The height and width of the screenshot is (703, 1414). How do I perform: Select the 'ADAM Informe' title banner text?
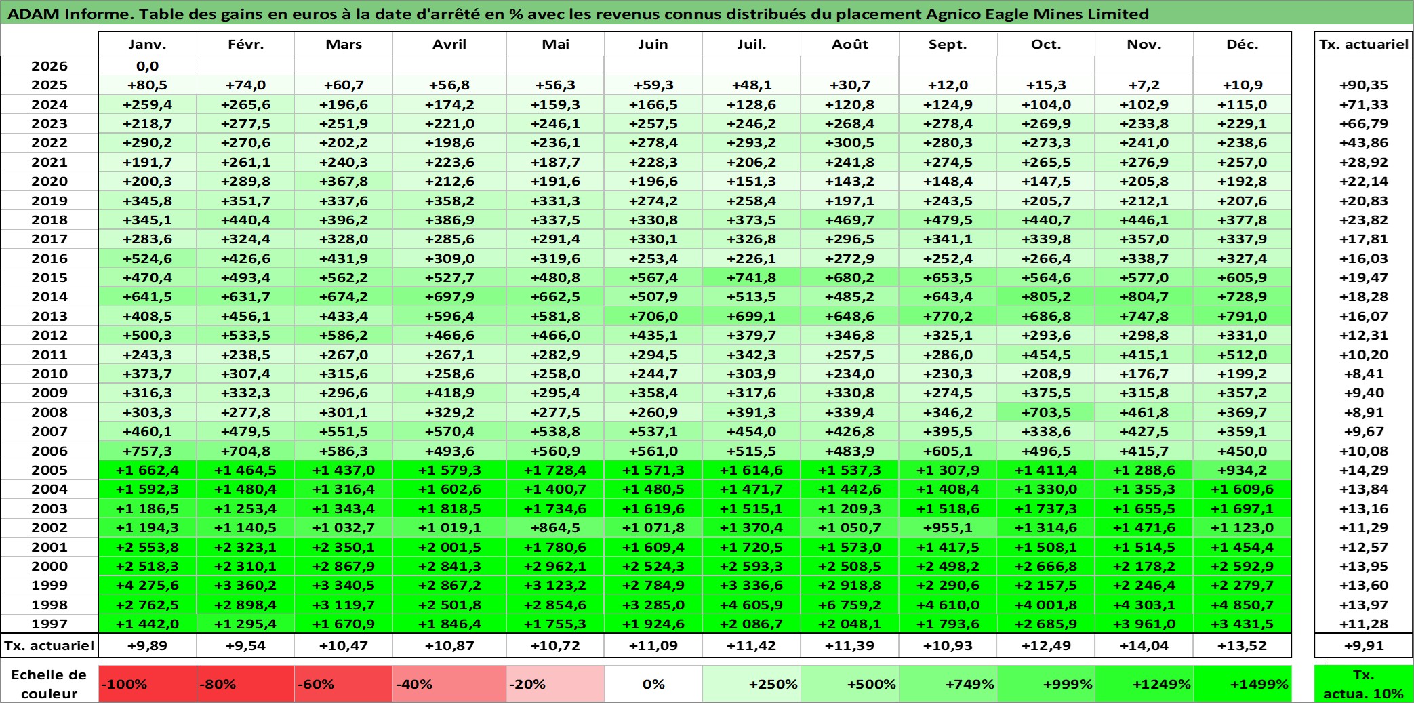(578, 14)
